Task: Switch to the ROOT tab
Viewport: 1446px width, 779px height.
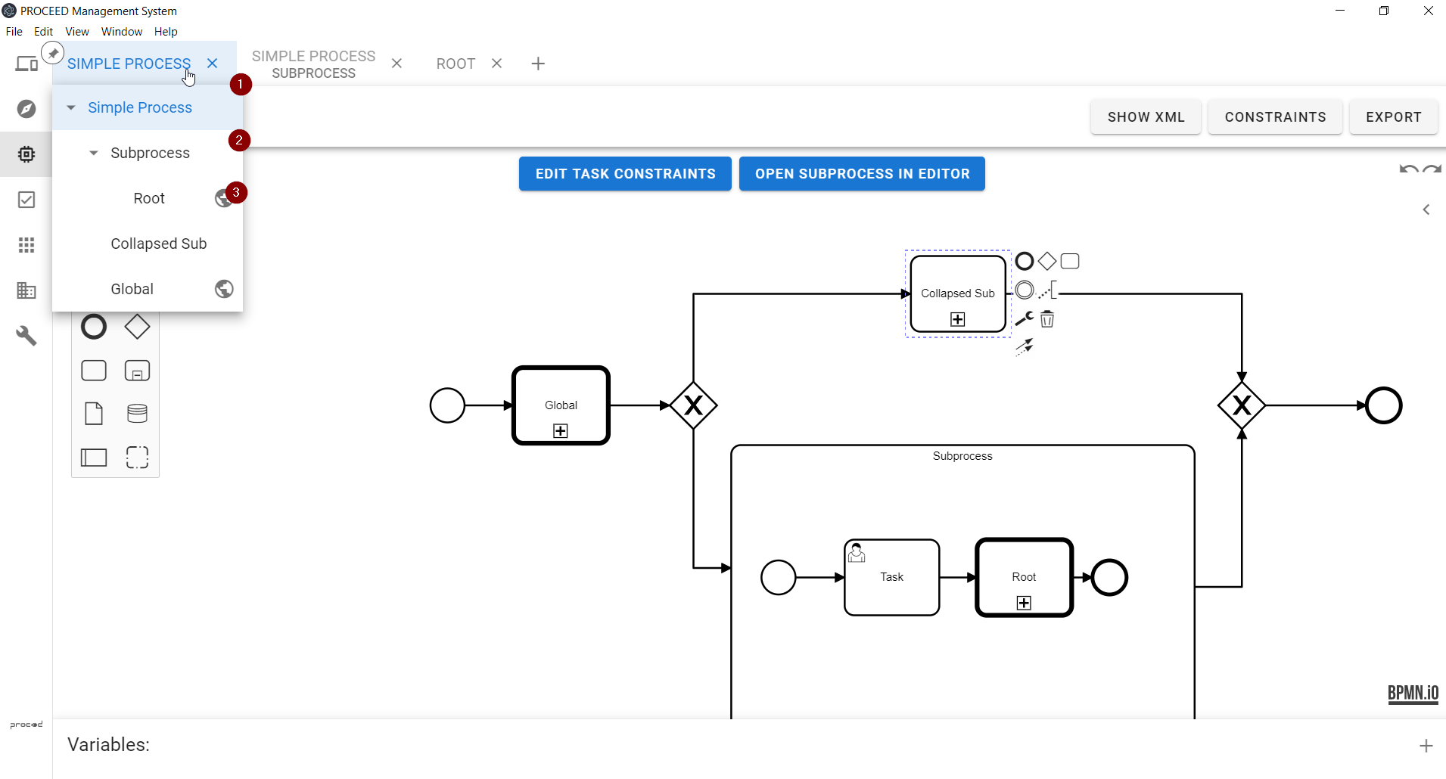Action: [456, 64]
